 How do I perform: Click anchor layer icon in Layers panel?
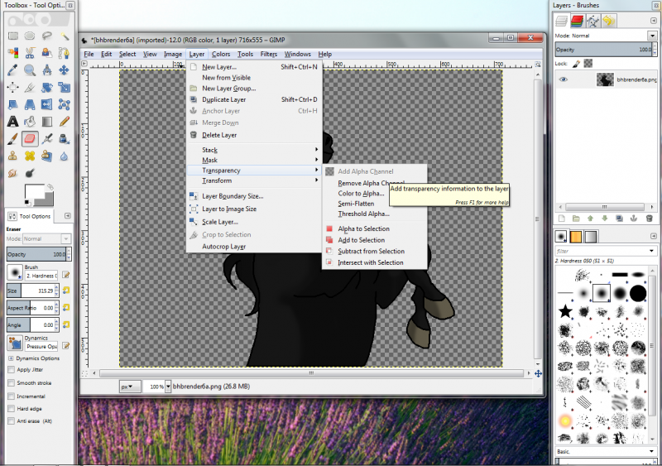[634, 219]
